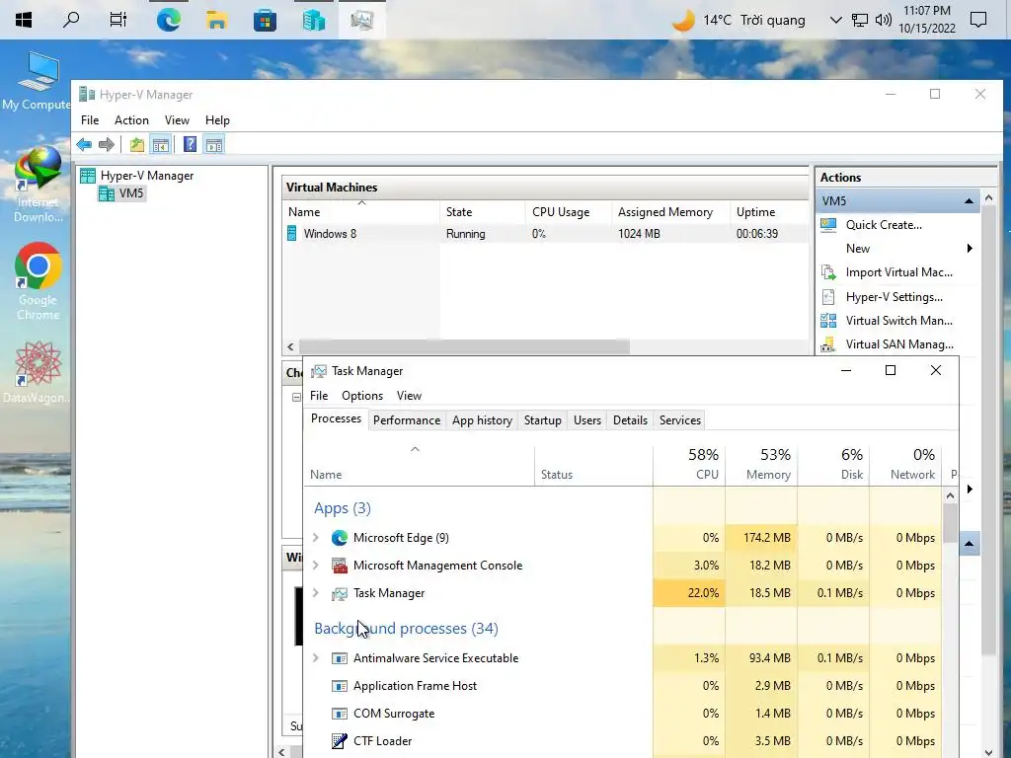The width and height of the screenshot is (1011, 758).
Task: Click the Windows 8 virtual machine icon
Action: pyautogui.click(x=291, y=233)
